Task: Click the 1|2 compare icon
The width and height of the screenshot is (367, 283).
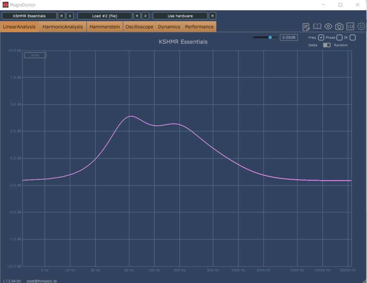Action: (x=350, y=27)
